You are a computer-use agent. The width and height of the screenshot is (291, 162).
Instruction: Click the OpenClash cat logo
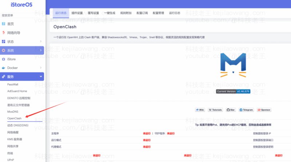[233, 65]
